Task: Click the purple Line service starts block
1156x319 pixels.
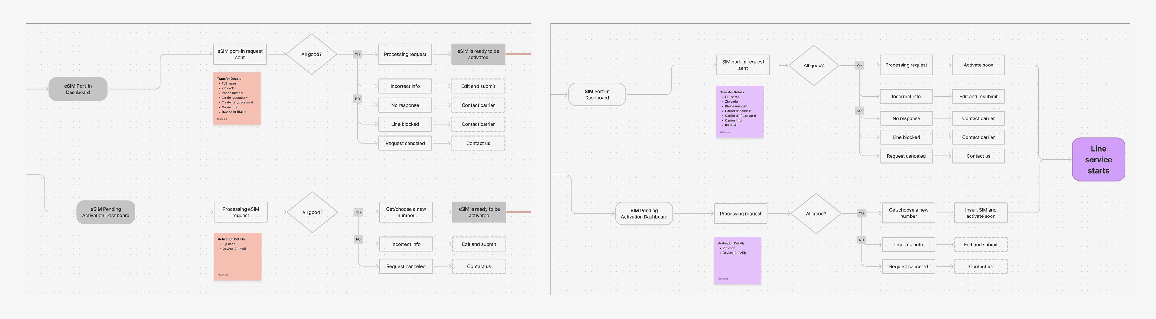Action: [x=1098, y=160]
